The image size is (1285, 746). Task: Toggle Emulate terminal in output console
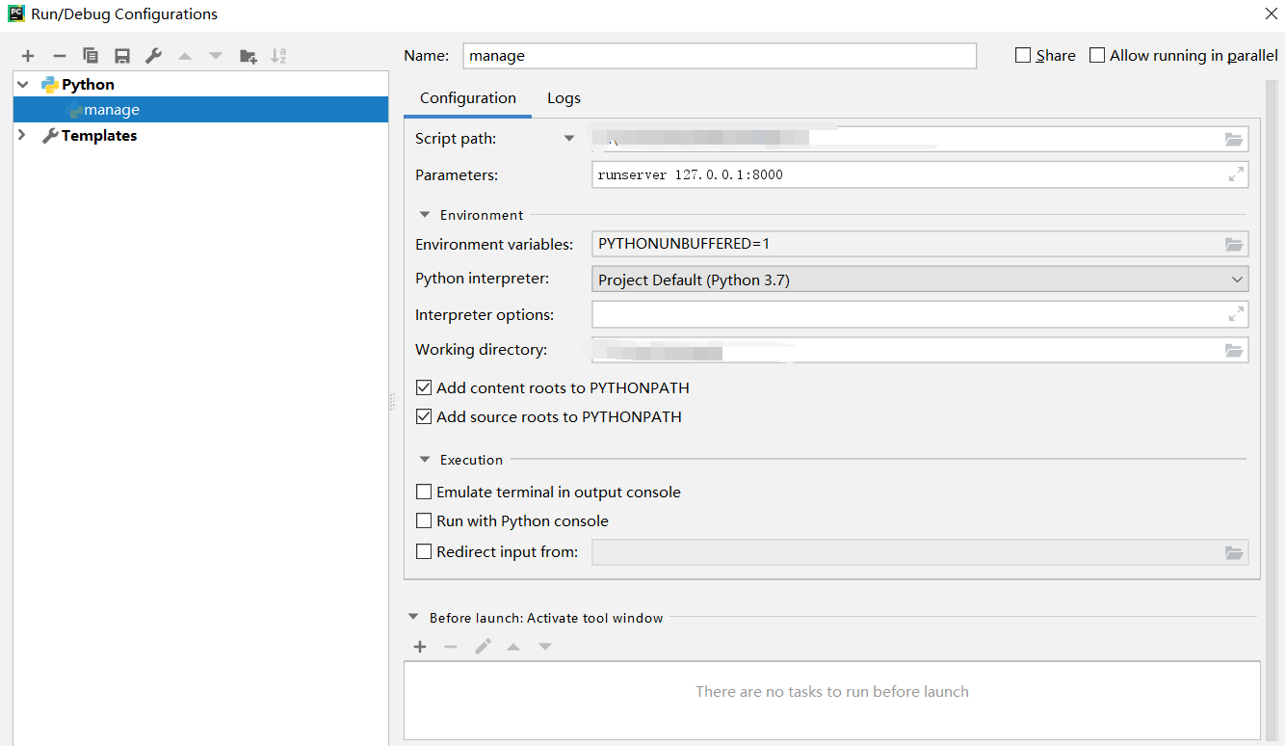click(424, 493)
